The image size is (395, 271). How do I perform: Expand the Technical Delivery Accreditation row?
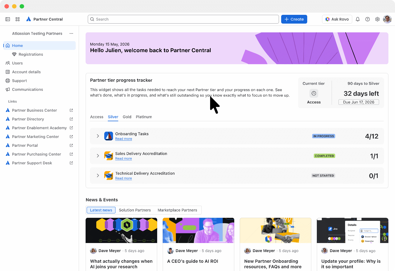pyautogui.click(x=98, y=176)
